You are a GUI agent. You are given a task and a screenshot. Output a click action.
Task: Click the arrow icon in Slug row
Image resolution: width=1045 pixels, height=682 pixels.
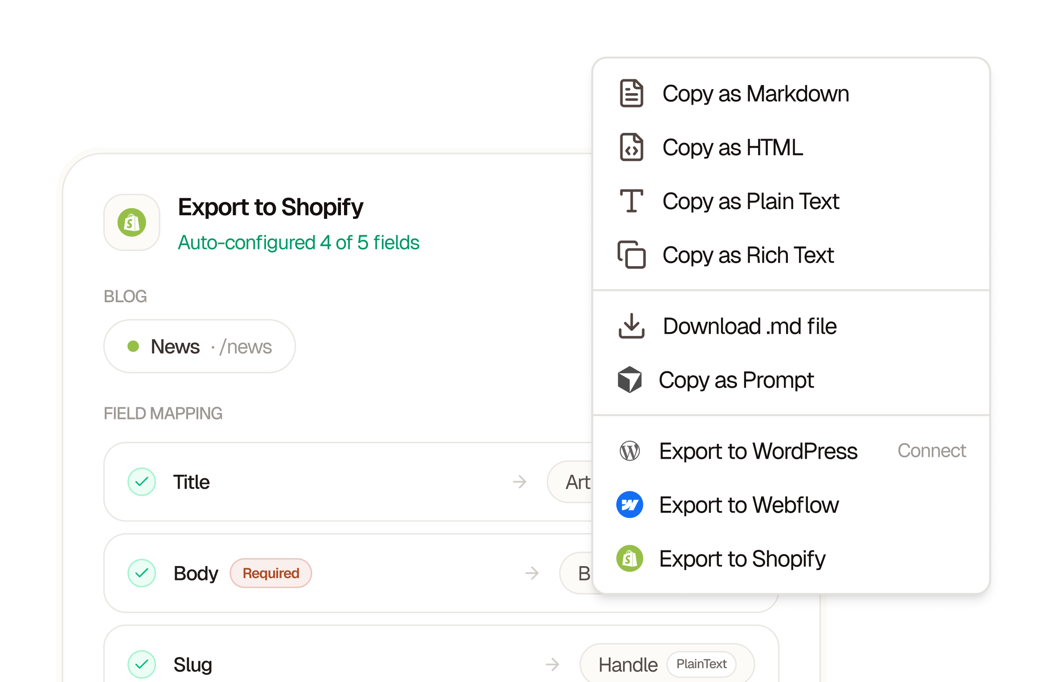tap(553, 665)
